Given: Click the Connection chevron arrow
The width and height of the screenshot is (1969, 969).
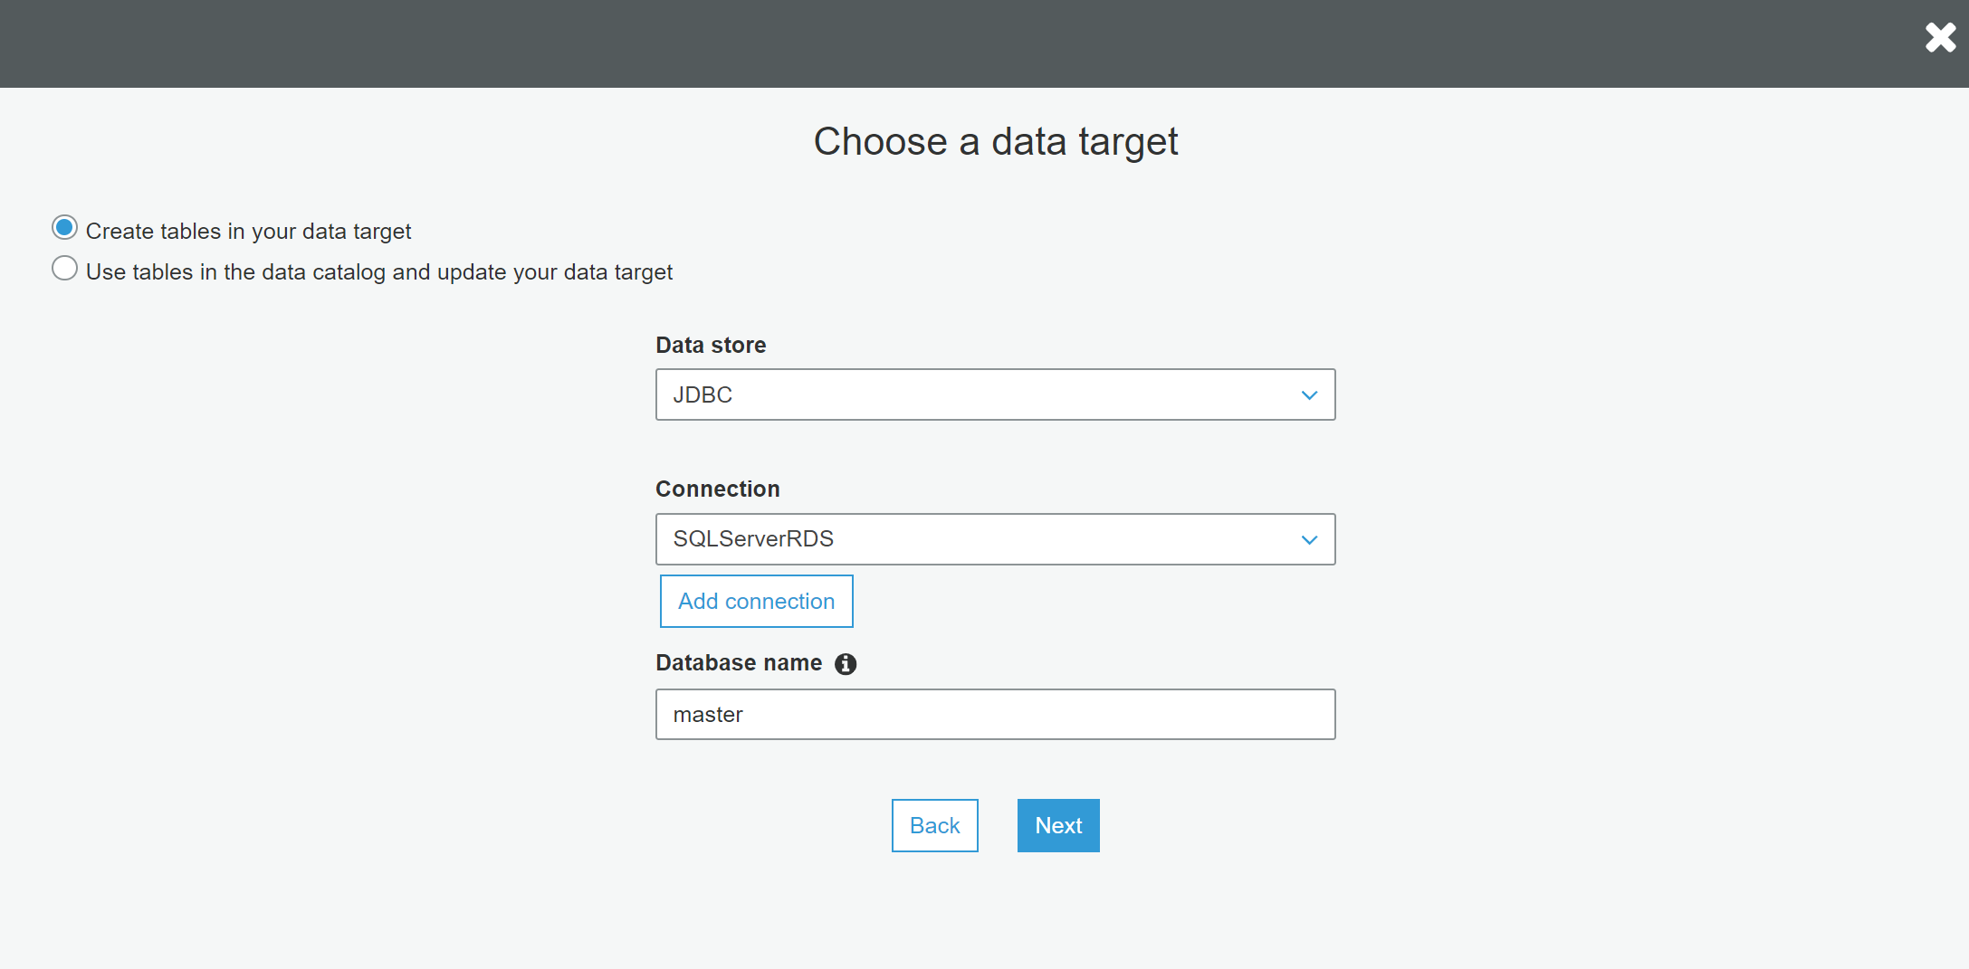Looking at the screenshot, I should [1309, 540].
